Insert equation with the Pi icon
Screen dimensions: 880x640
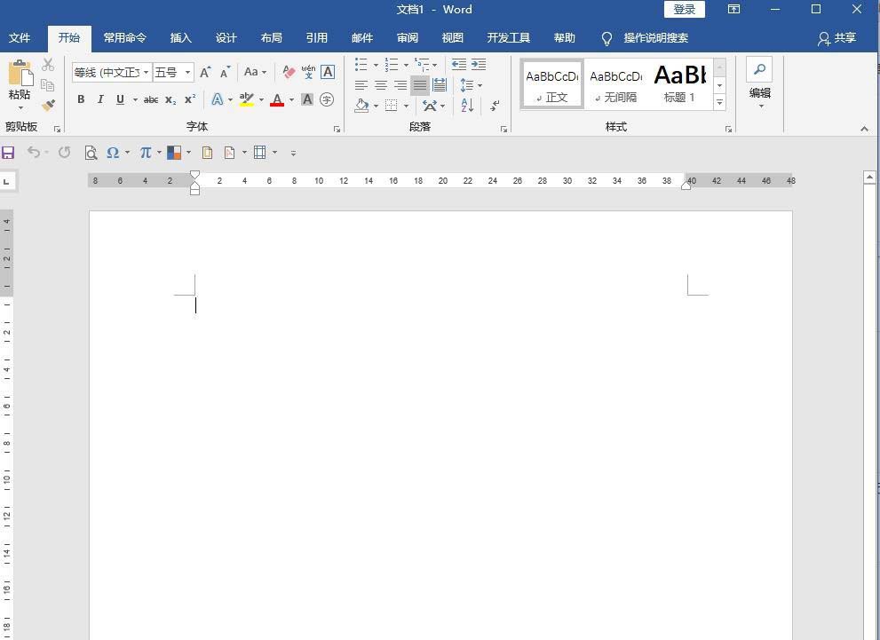(x=146, y=153)
